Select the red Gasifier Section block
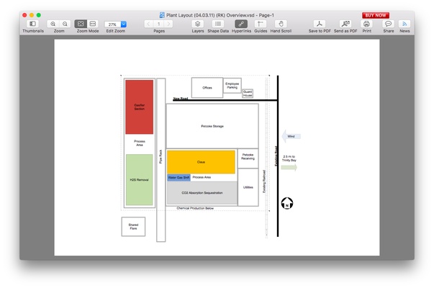Image resolution: width=434 pixels, height=288 pixels. [139, 107]
